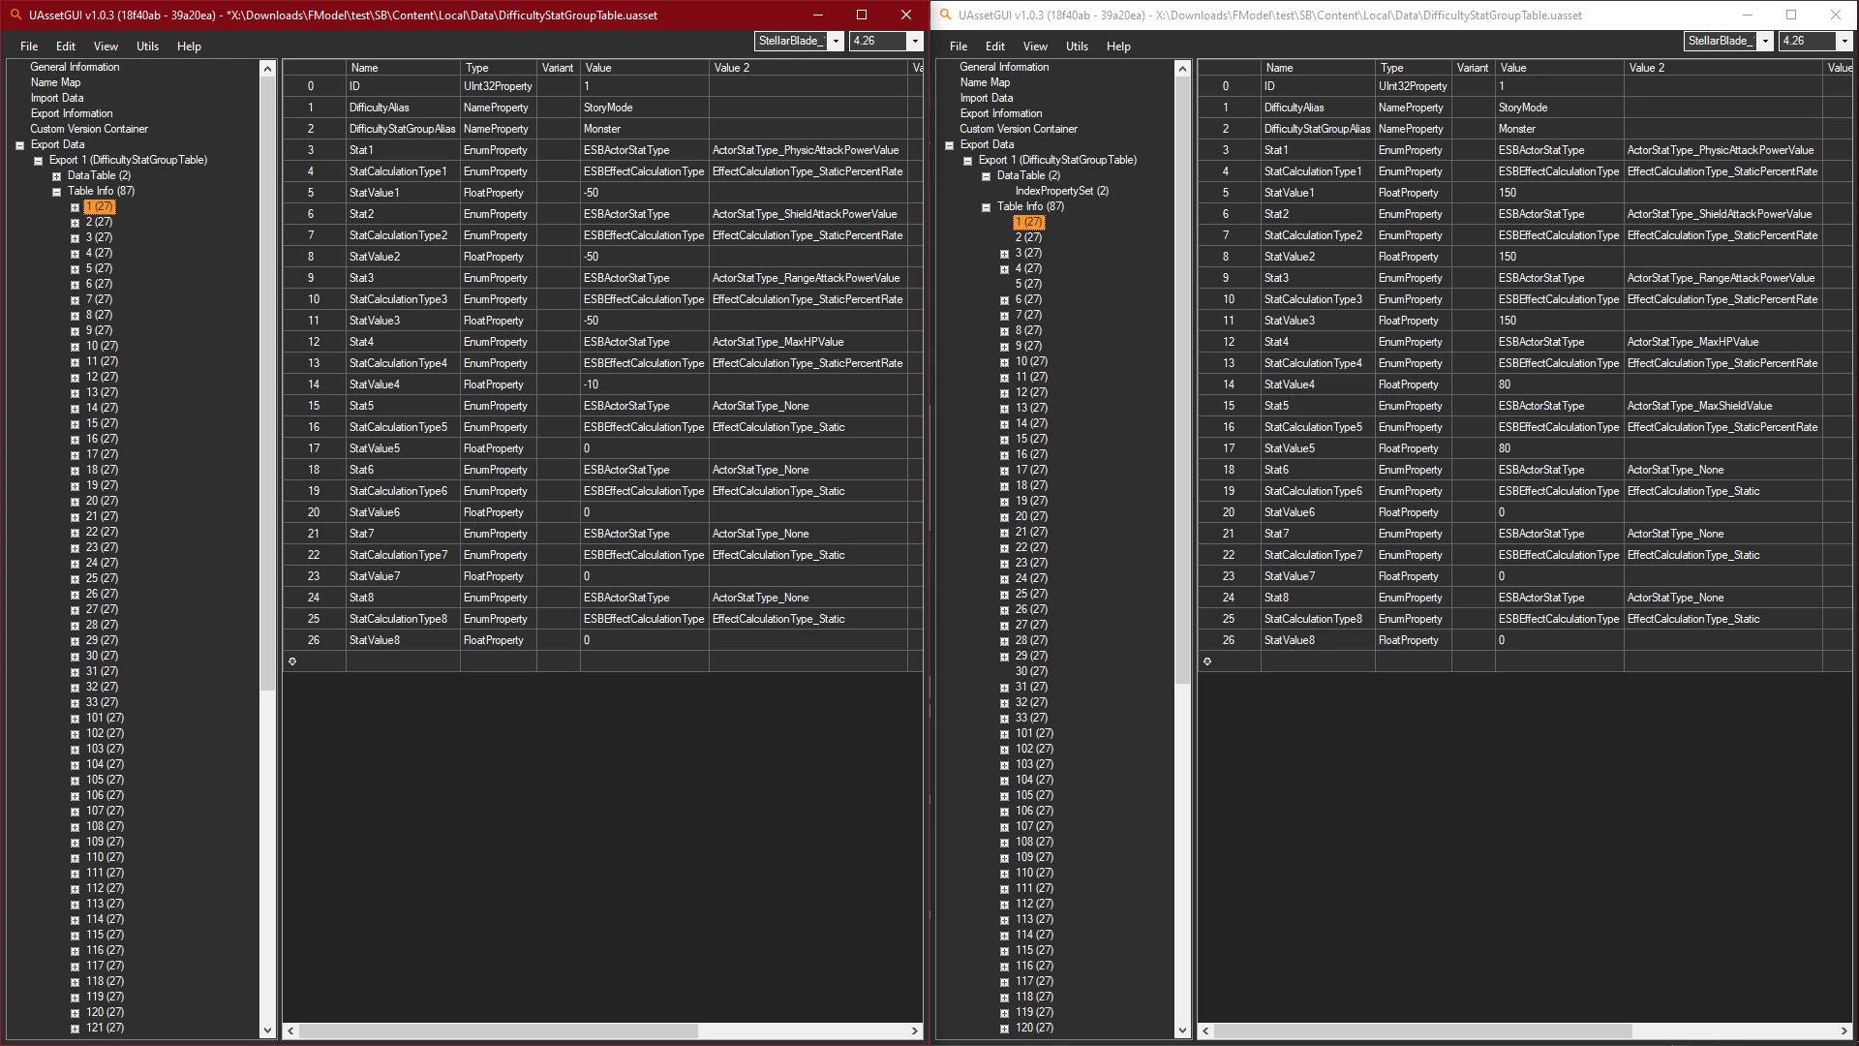The height and width of the screenshot is (1046, 1859).
Task: Click the UAssetGUI magnifier icon in left title bar
Action: click(x=15, y=15)
